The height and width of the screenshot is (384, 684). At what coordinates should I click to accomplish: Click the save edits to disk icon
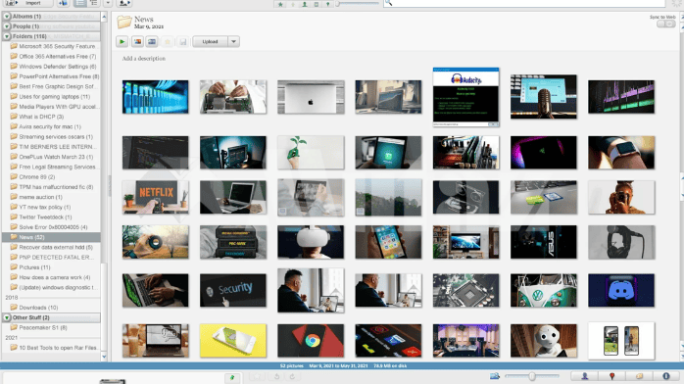point(183,42)
